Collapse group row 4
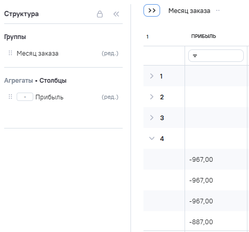 [x=152, y=138]
